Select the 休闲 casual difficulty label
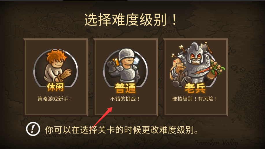 point(55,87)
